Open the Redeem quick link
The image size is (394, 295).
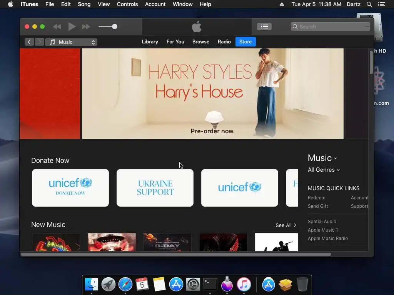(317, 198)
